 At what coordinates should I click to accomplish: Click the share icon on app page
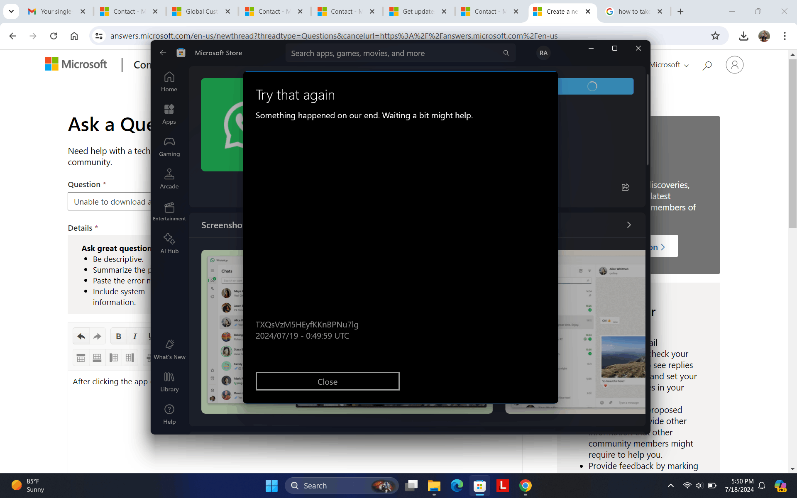(626, 187)
